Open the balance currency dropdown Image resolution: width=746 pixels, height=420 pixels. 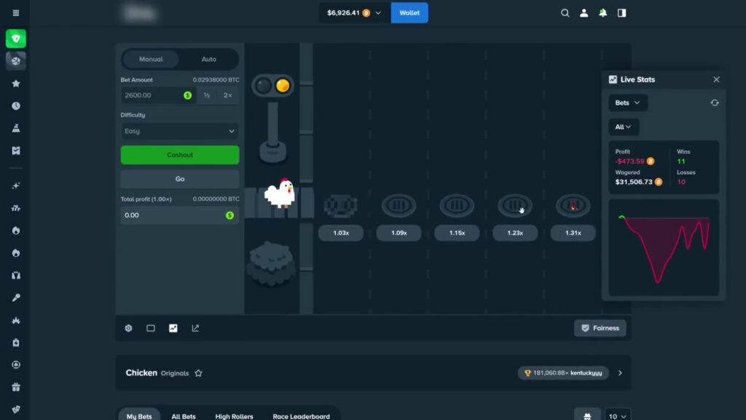tap(354, 13)
